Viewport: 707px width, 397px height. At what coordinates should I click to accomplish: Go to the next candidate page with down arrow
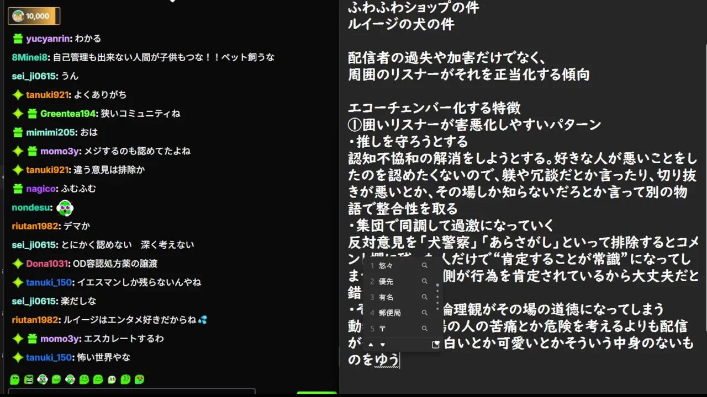pos(383,345)
